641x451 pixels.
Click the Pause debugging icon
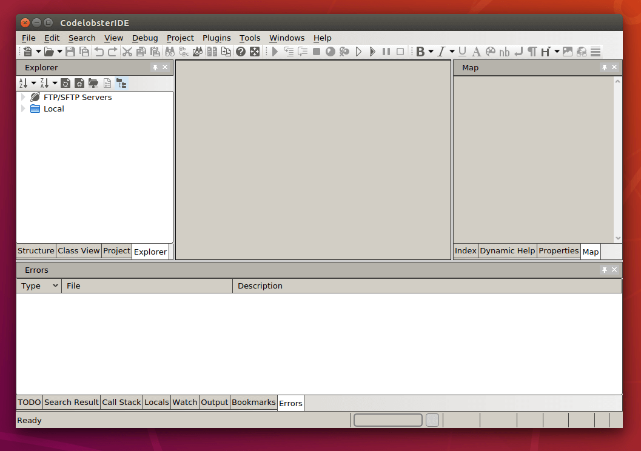point(386,52)
